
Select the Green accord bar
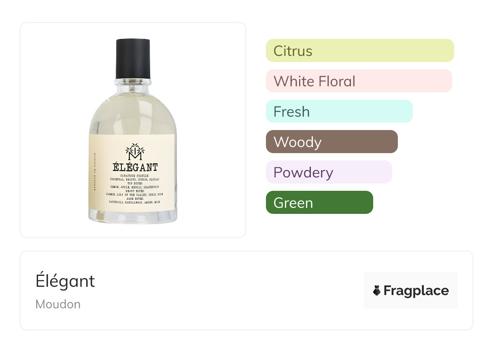click(319, 203)
